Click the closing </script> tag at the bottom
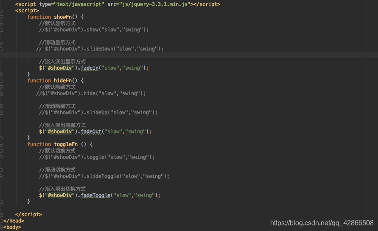 (x=28, y=214)
